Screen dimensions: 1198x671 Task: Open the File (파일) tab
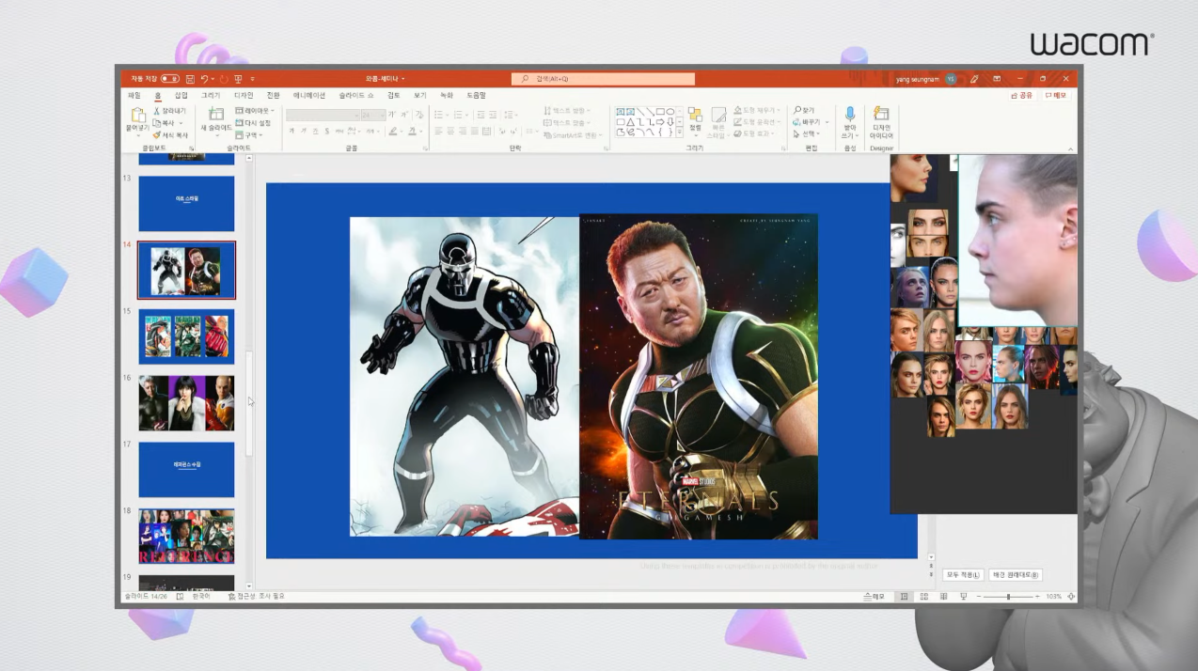coord(134,95)
